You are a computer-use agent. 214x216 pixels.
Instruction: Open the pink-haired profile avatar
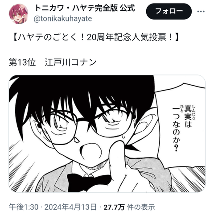(18, 14)
